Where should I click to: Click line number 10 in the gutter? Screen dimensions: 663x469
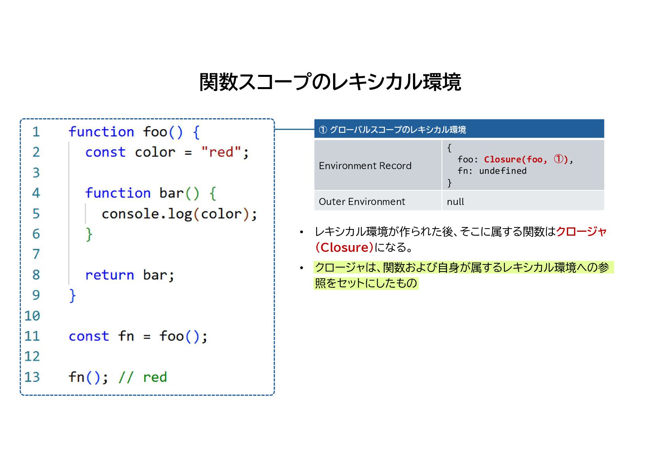(32, 316)
